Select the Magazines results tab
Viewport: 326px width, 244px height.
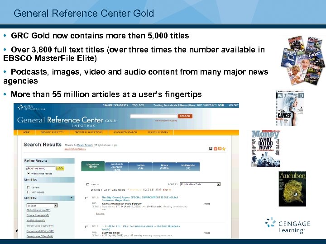[93, 166]
